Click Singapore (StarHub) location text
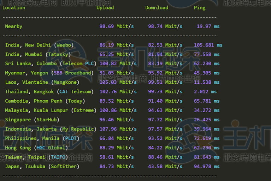This screenshot has height=181, width=271. pyautogui.click(x=32, y=120)
